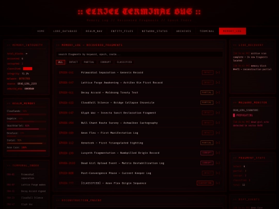Open 'Post-Convergence Phase – Current Keeper Log'

point(116,173)
